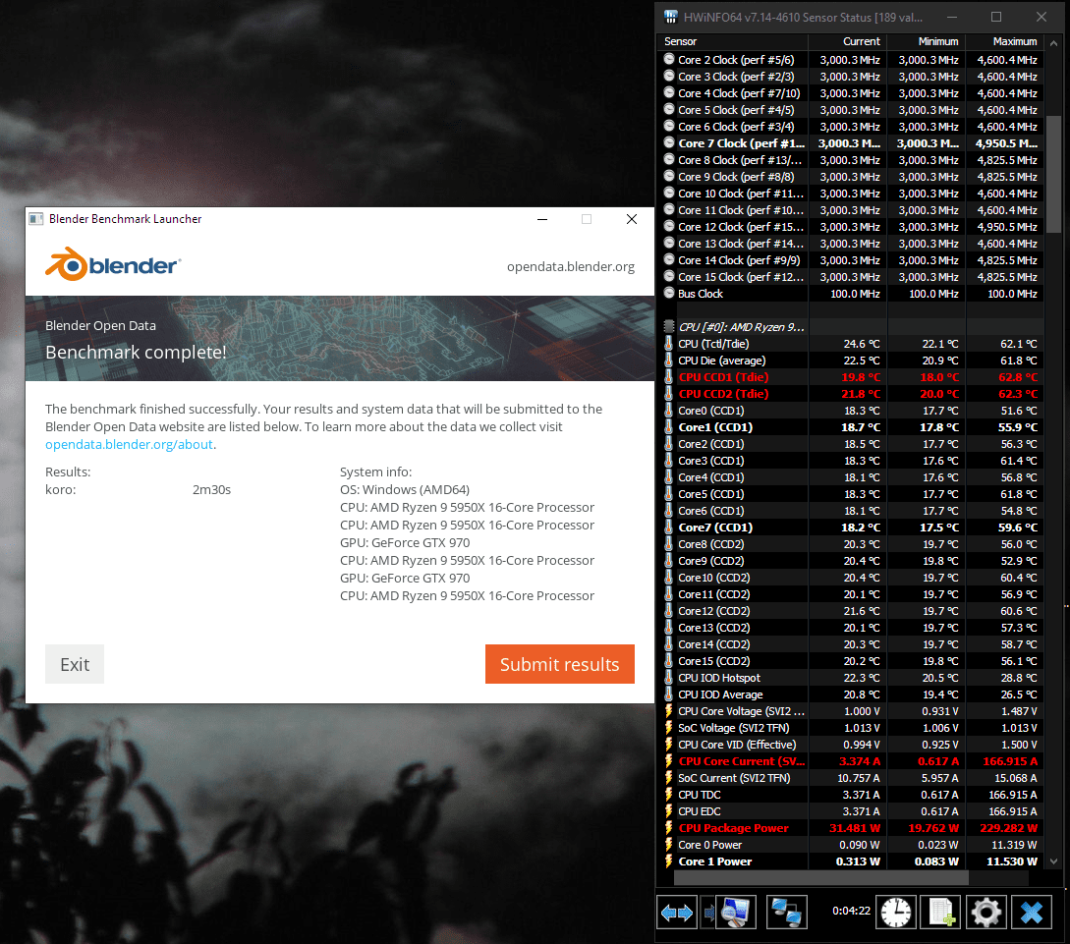1070x944 pixels.
Task: Click the Current column header
Action: click(x=848, y=41)
